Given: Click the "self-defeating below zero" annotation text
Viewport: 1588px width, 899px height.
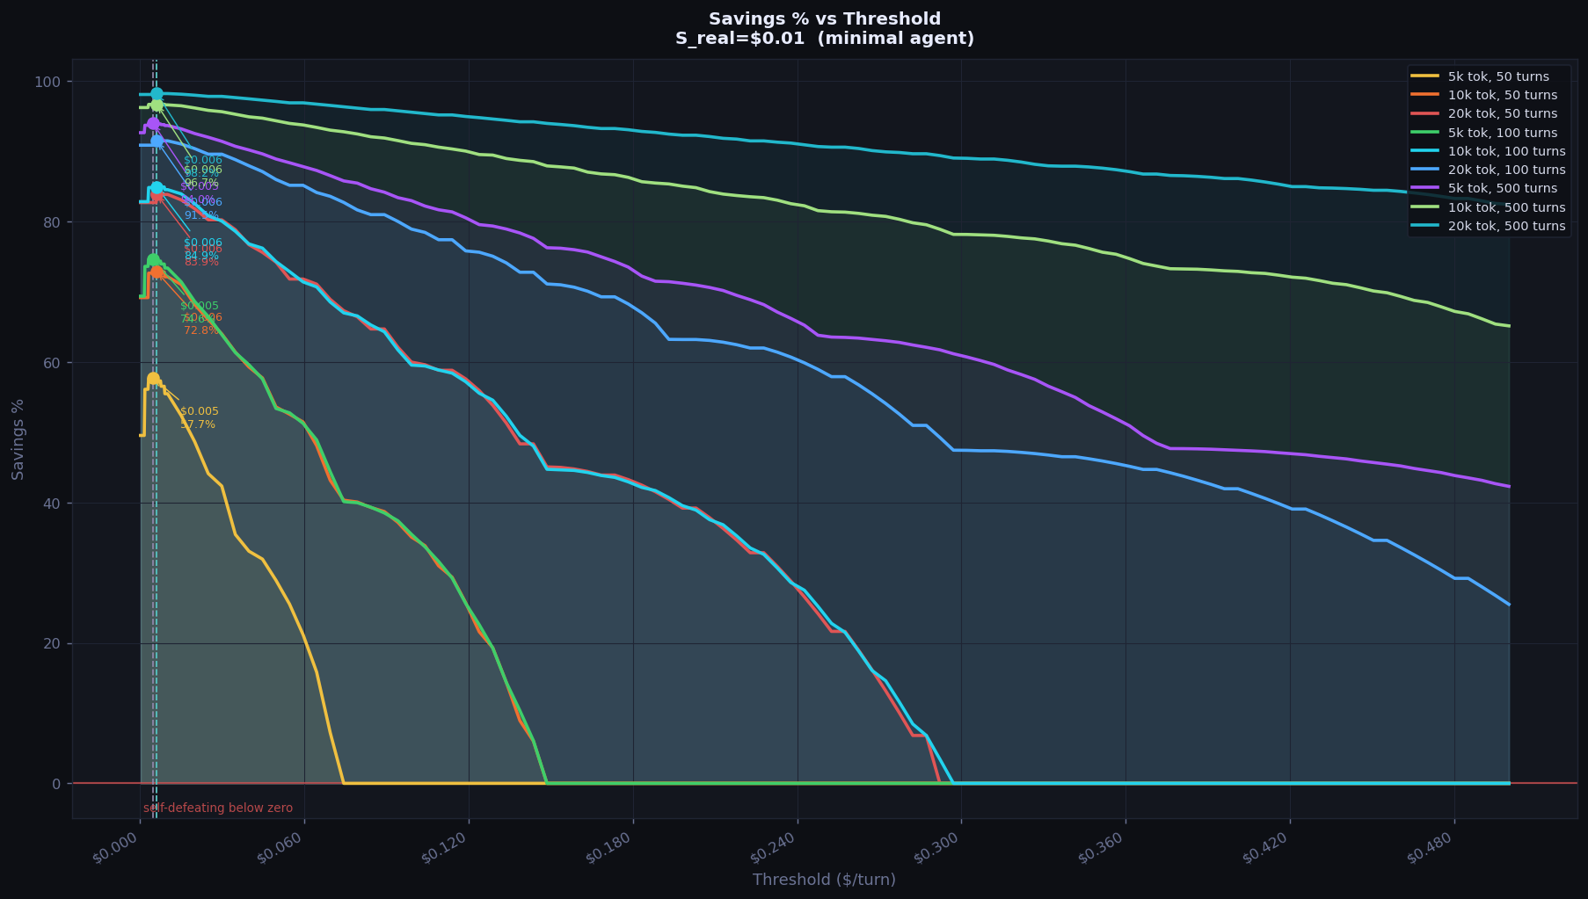Looking at the screenshot, I should pos(218,808).
